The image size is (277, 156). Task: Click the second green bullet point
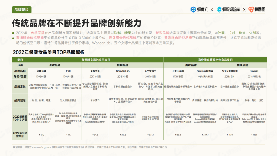pos(13,38)
